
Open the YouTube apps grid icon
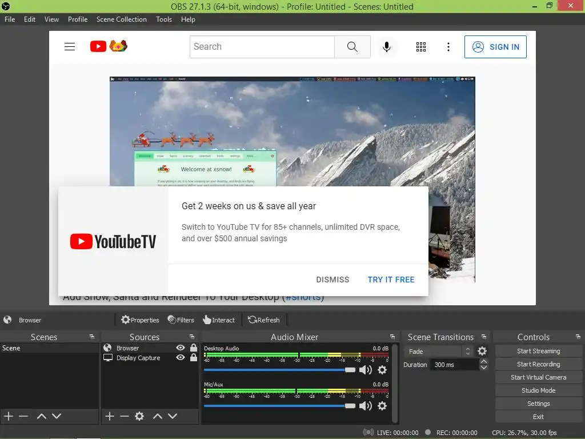(421, 47)
